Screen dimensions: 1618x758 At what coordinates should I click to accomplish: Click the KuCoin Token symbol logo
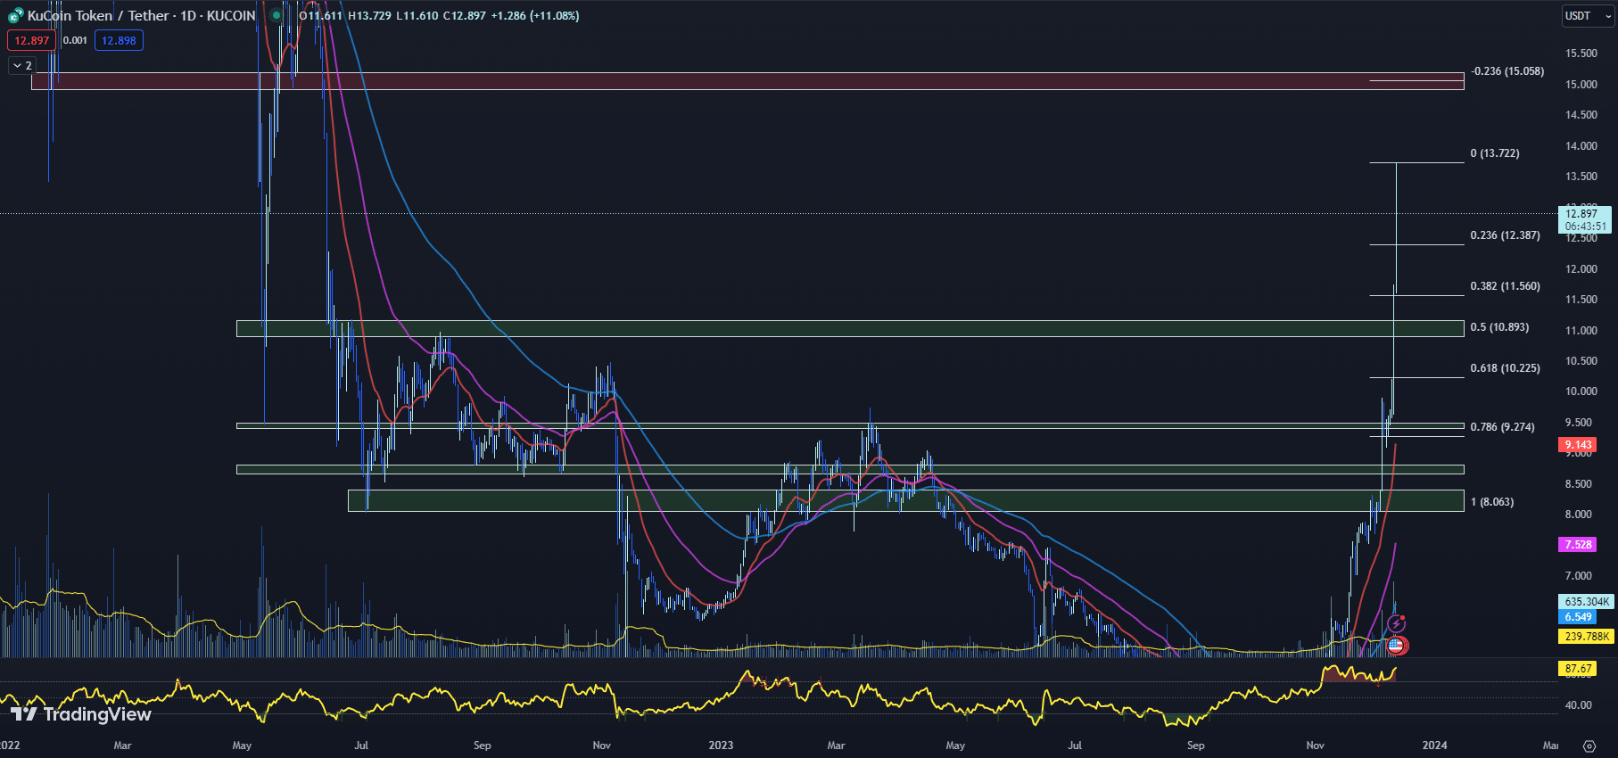(16, 15)
